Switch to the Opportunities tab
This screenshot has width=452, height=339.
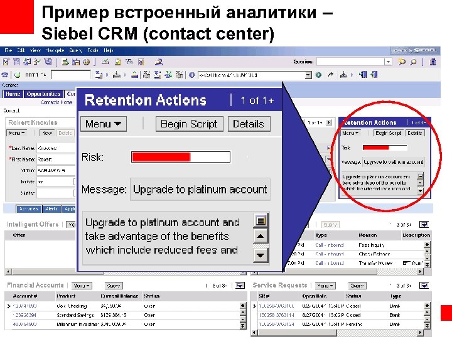[x=43, y=94]
